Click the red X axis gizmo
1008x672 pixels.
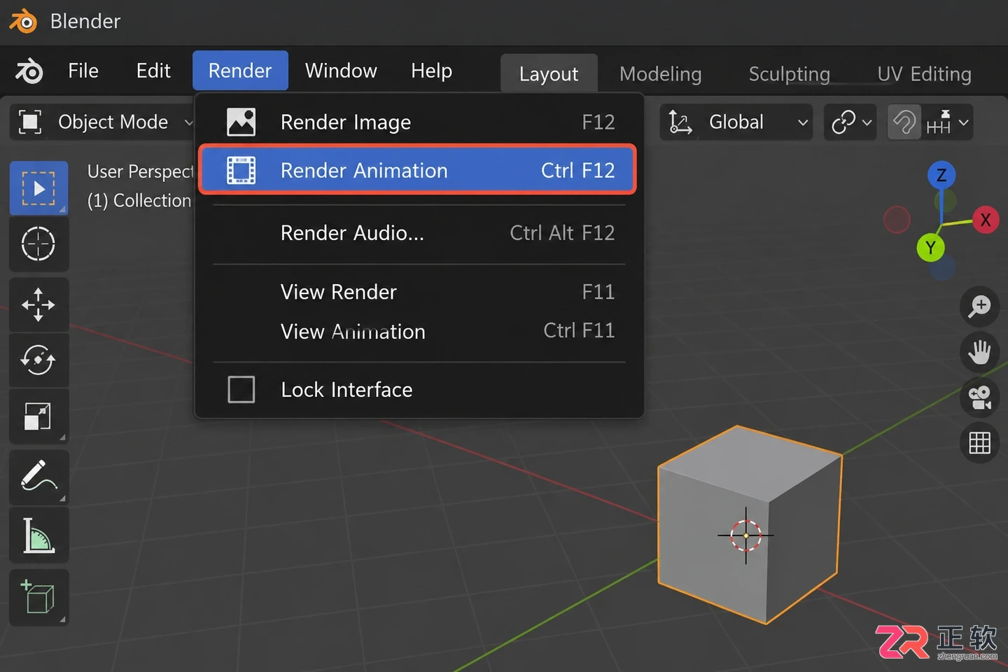[986, 220]
